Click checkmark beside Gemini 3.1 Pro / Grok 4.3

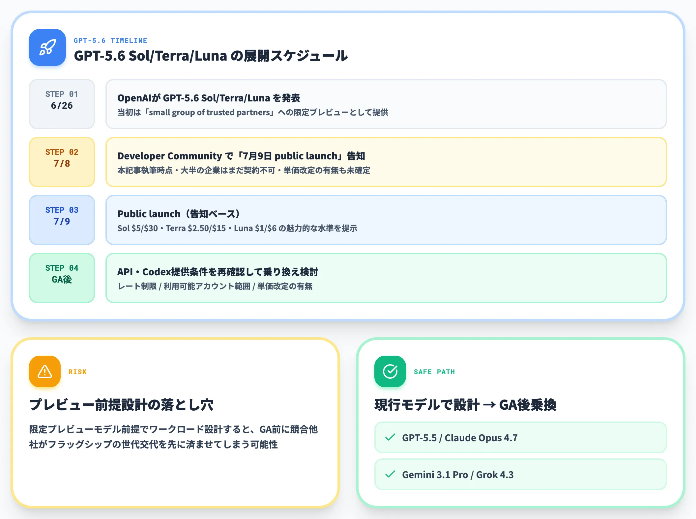(x=390, y=474)
